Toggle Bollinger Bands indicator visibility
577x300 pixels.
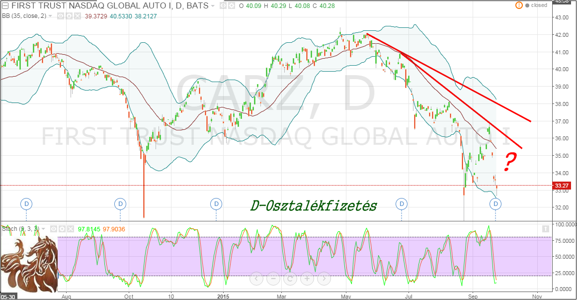[x=61, y=16]
